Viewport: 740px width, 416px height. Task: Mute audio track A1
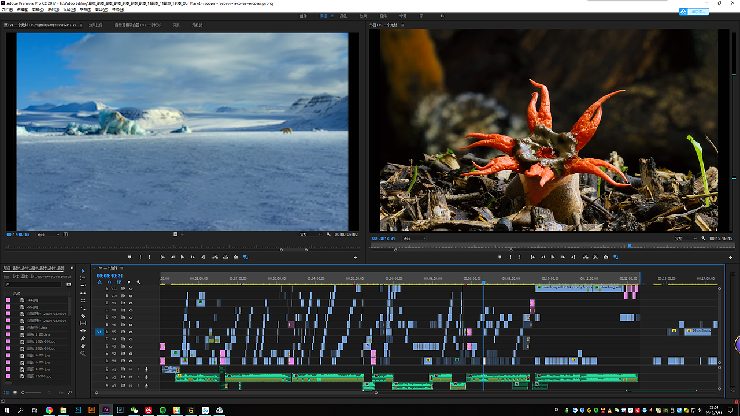pos(131,369)
